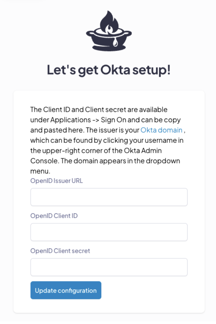Screen dimensions: 216x324
Task: Focus the OpenID Issuer URL input field
Action: click(109, 197)
